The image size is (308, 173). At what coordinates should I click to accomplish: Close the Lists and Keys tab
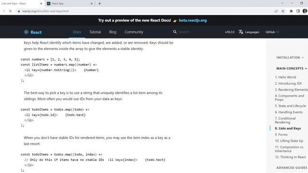41,3
